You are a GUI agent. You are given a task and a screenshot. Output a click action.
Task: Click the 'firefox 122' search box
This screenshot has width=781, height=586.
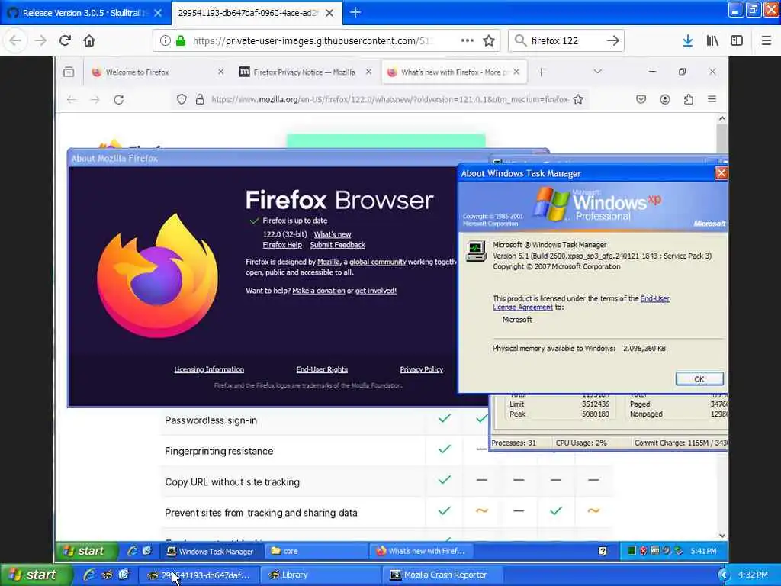565,41
